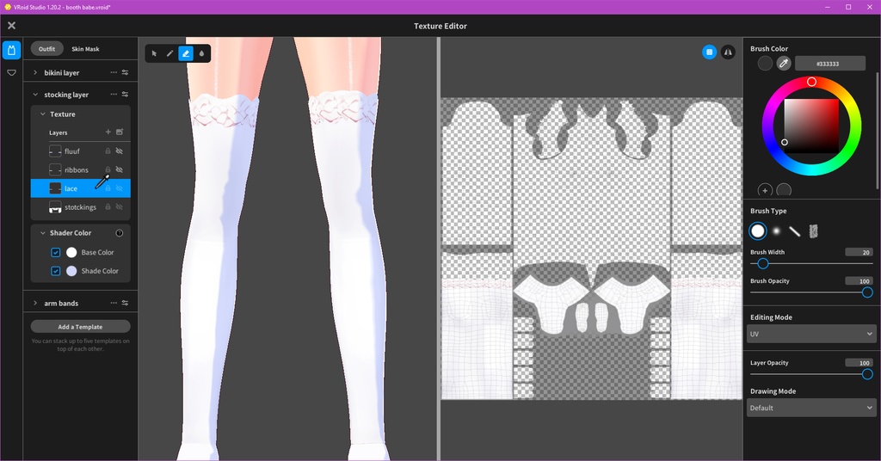The height and width of the screenshot is (461, 881).
Task: Open more options for stocking layer
Action: 114,95
